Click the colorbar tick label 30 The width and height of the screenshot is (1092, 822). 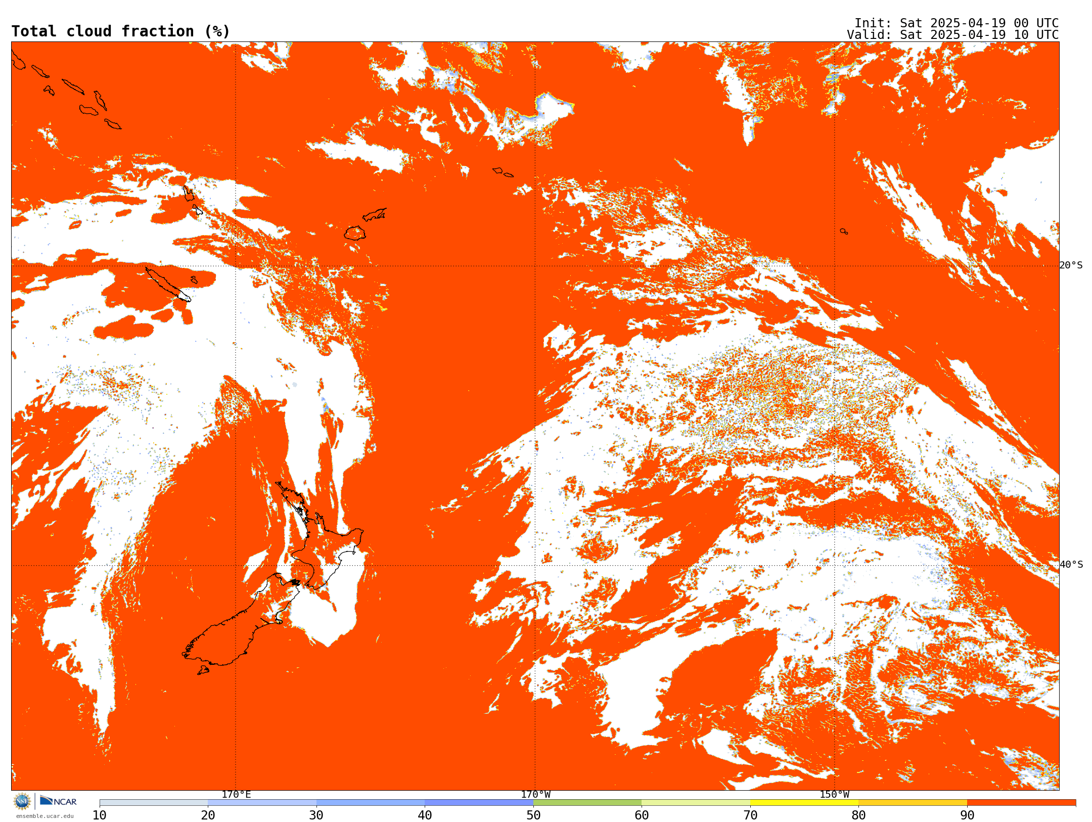(x=316, y=815)
